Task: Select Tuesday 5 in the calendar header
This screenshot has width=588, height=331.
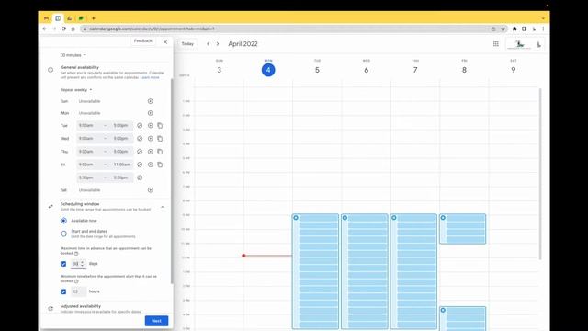Action: [x=317, y=70]
